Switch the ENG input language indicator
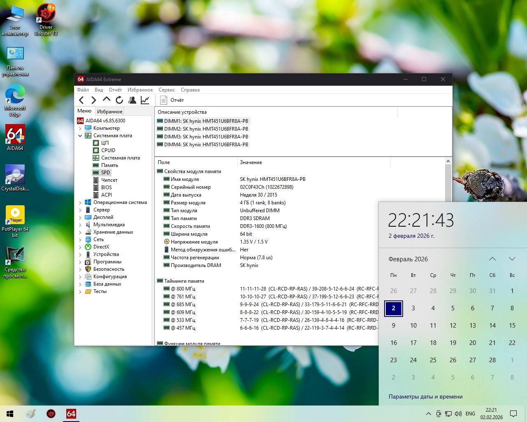 [x=470, y=414]
